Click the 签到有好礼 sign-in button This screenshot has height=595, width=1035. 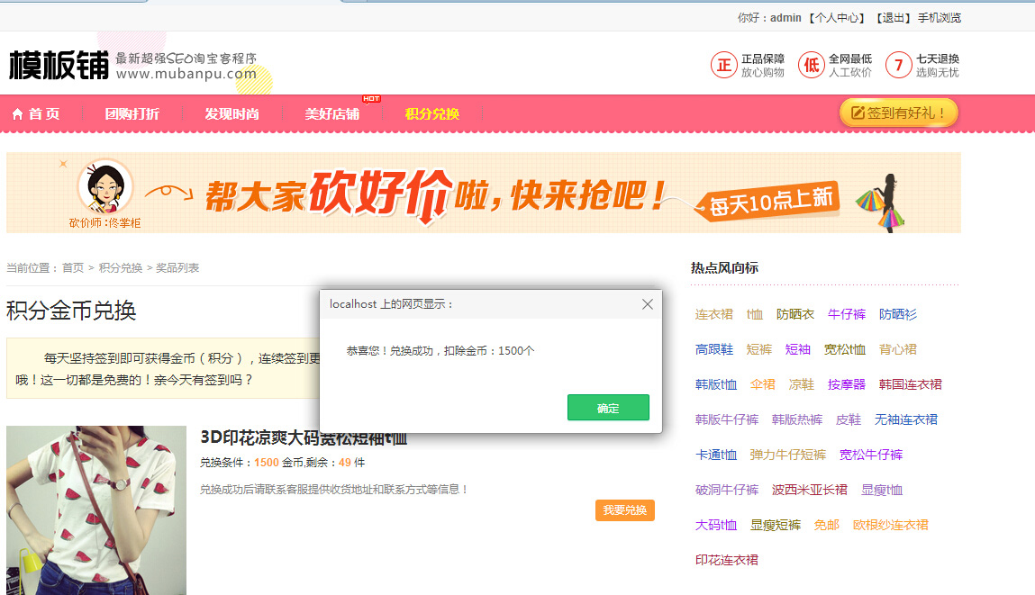pos(898,113)
